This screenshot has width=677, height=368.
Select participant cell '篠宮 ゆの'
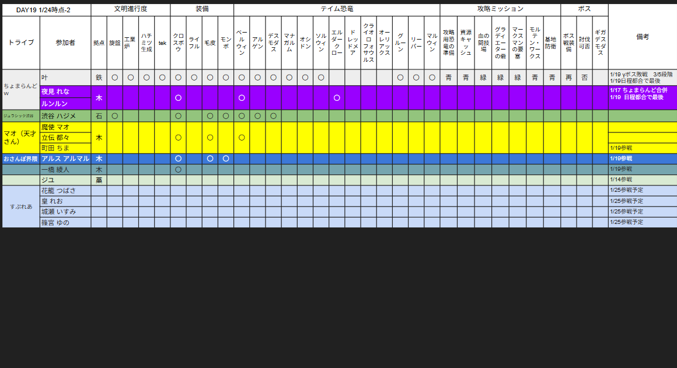65,222
